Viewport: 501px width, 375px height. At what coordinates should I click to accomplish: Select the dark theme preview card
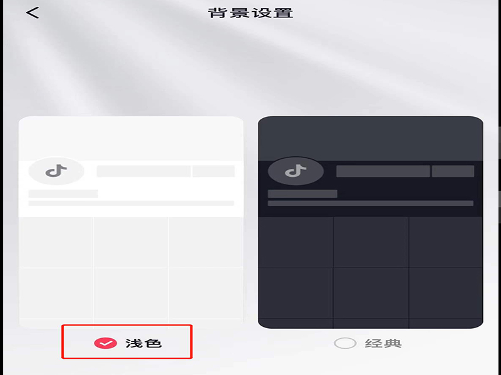coord(371,222)
